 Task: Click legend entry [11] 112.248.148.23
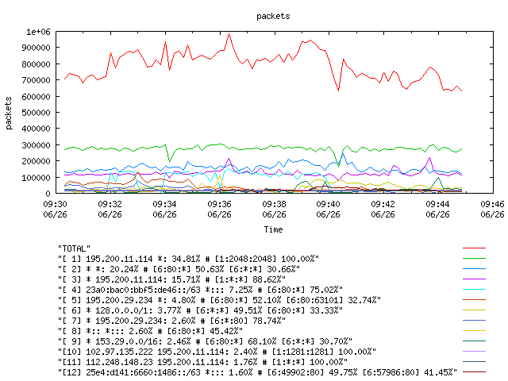coord(203,362)
